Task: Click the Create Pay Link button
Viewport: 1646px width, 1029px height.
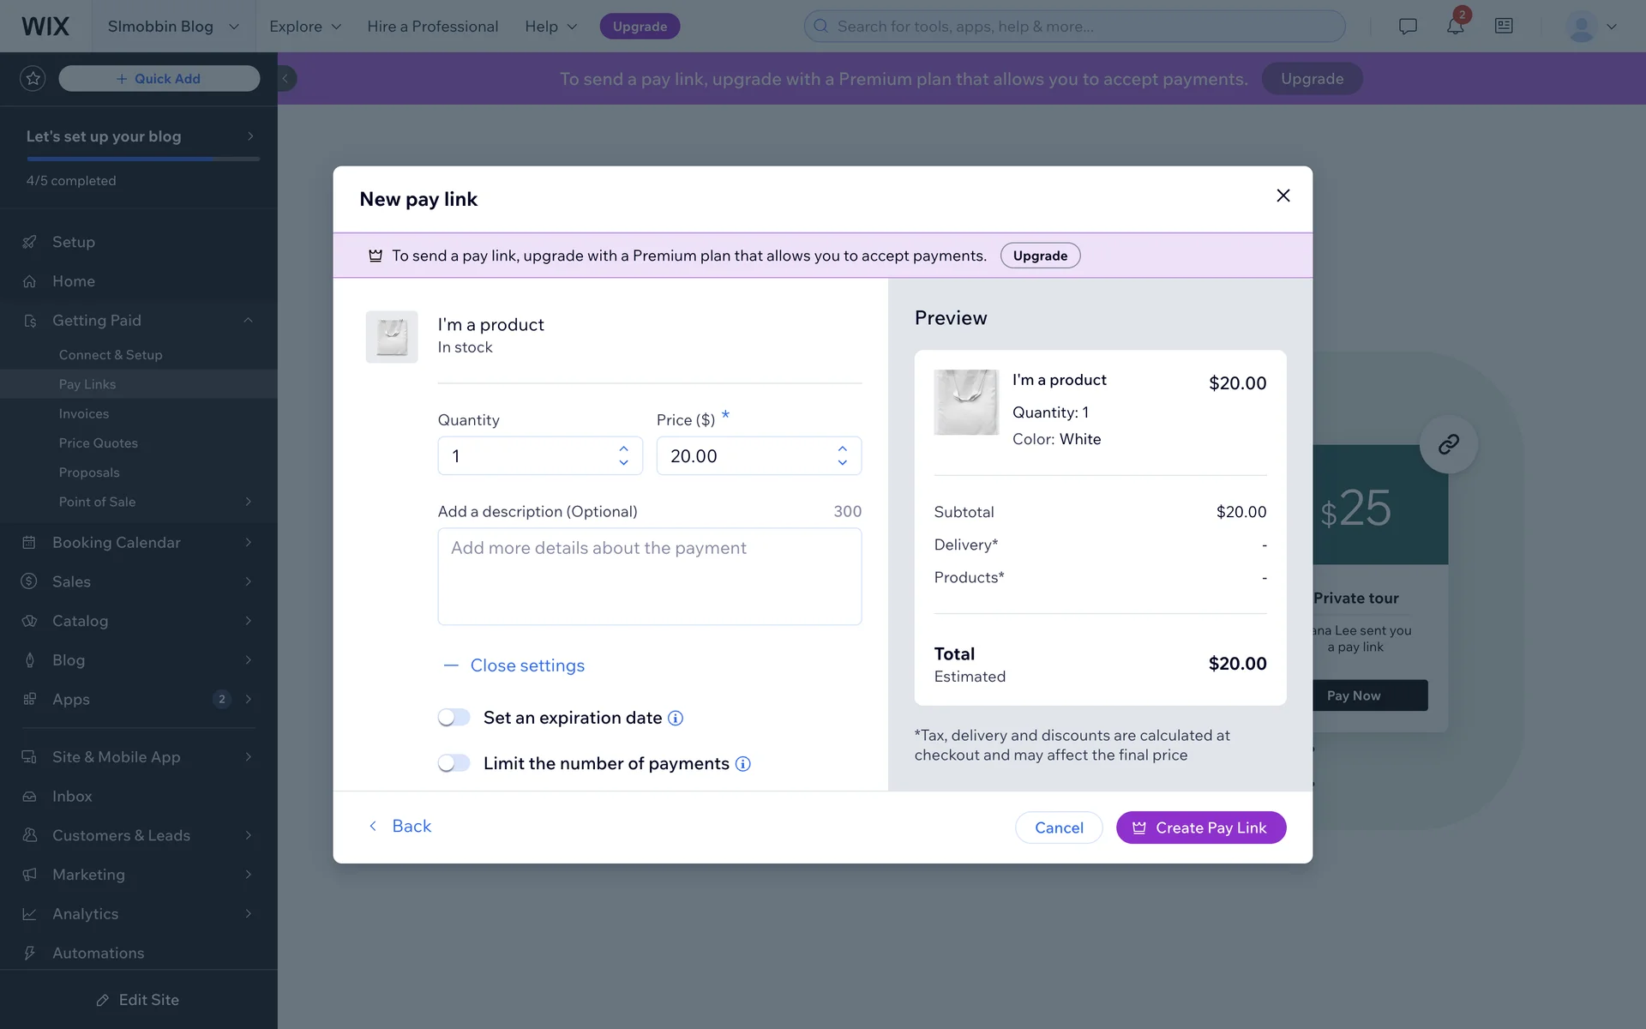Action: point(1200,827)
